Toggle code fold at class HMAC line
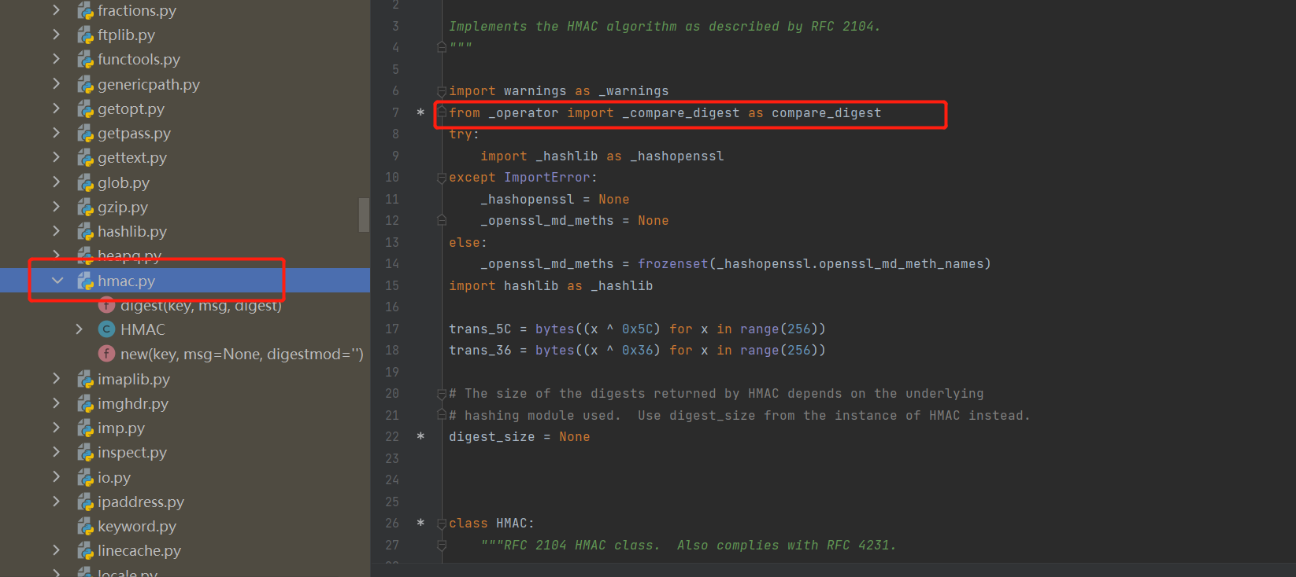This screenshot has width=1296, height=577. (x=442, y=524)
